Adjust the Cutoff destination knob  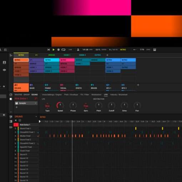coord(111,105)
